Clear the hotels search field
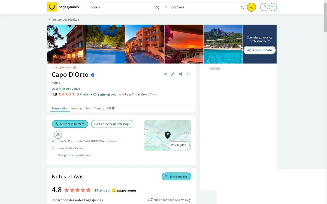 pos(157,7)
